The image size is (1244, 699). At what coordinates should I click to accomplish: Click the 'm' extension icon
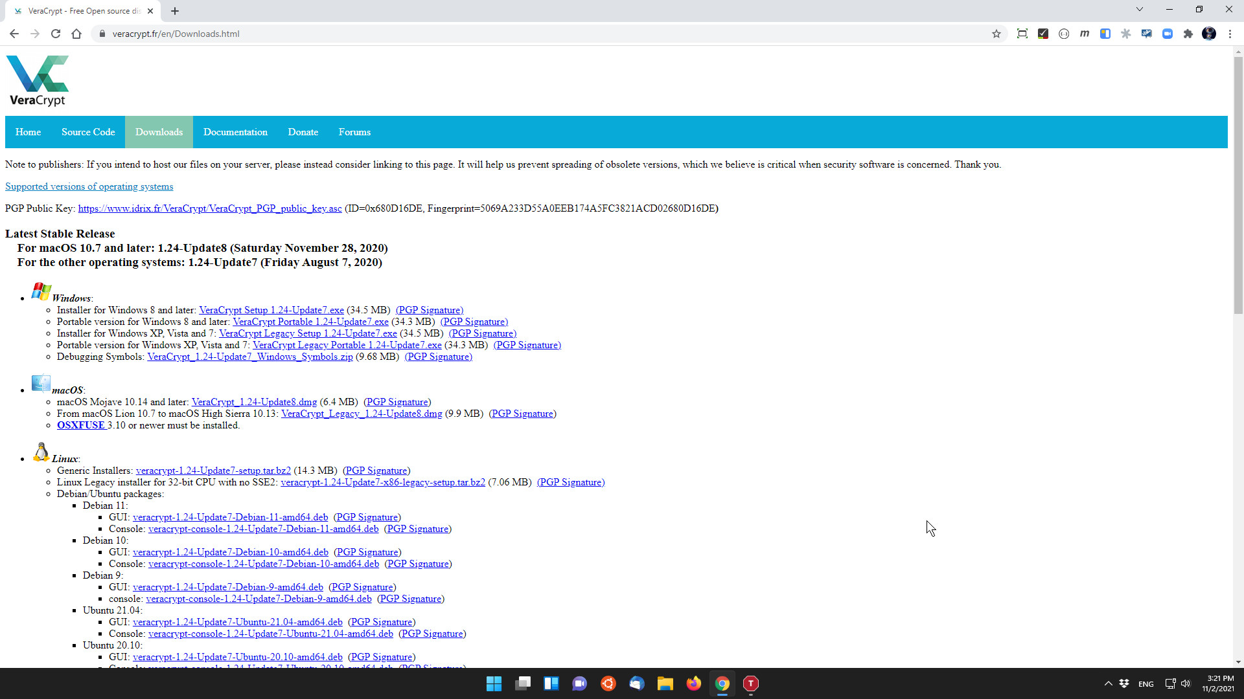[1085, 34]
